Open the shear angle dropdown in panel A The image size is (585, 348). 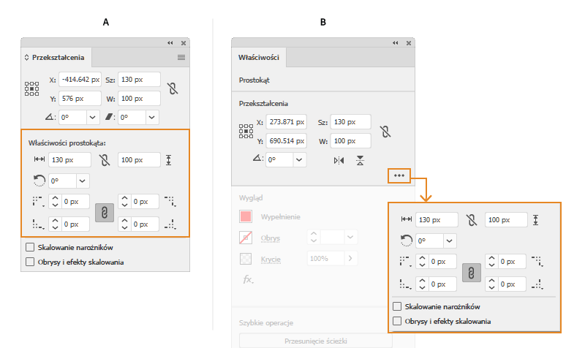coord(152,117)
